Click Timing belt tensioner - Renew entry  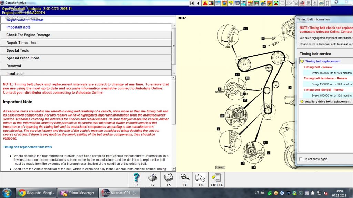pyautogui.click(x=325, y=78)
